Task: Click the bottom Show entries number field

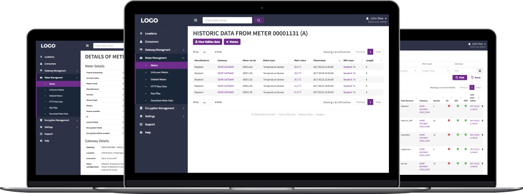Action: (207, 103)
